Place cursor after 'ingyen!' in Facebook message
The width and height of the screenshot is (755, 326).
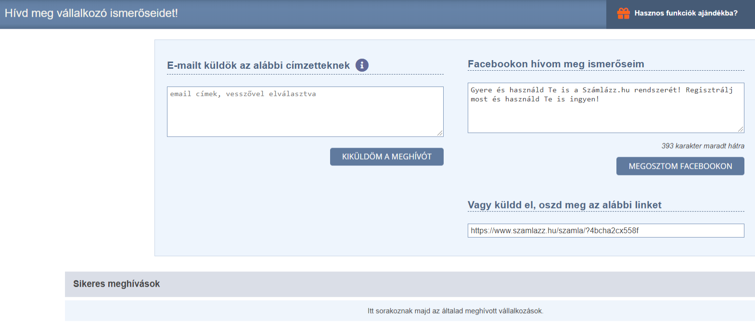click(x=600, y=99)
